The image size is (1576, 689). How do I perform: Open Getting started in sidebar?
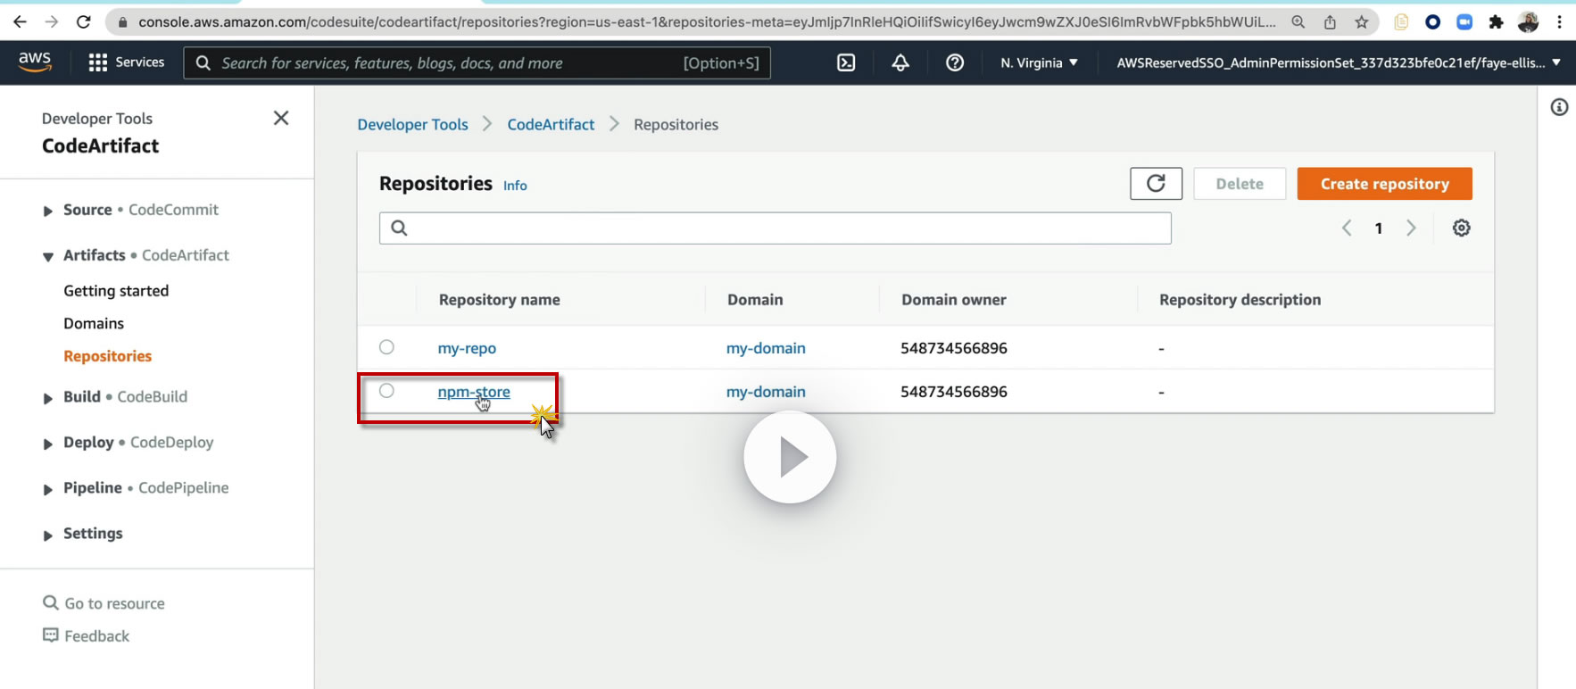pyautogui.click(x=116, y=291)
